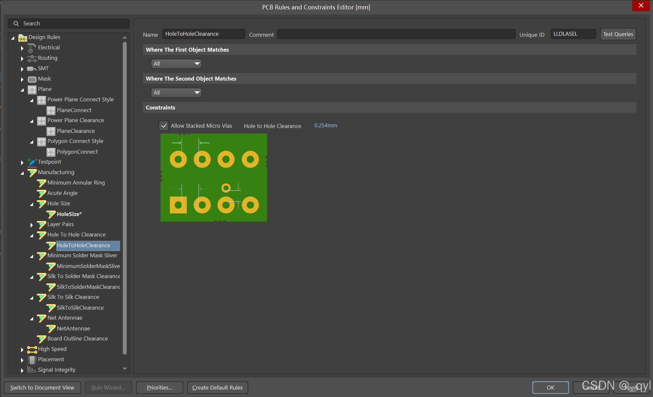Screen dimensions: 653x397
Task: Click the rule Name input field
Action: coord(203,34)
